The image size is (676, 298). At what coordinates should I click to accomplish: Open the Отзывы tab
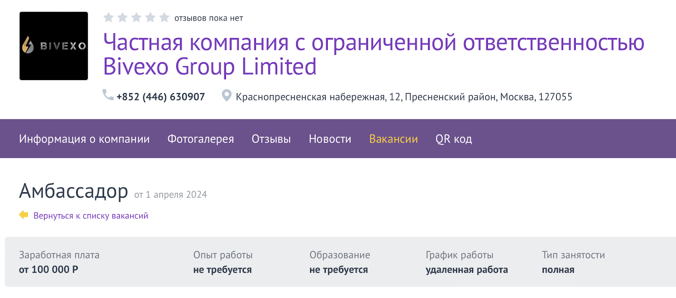click(x=271, y=139)
